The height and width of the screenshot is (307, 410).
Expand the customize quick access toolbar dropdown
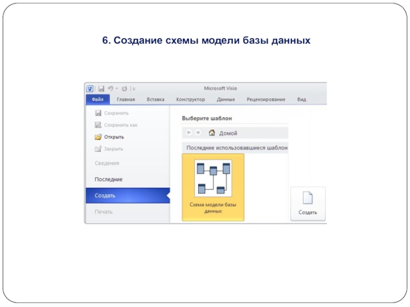pos(133,89)
